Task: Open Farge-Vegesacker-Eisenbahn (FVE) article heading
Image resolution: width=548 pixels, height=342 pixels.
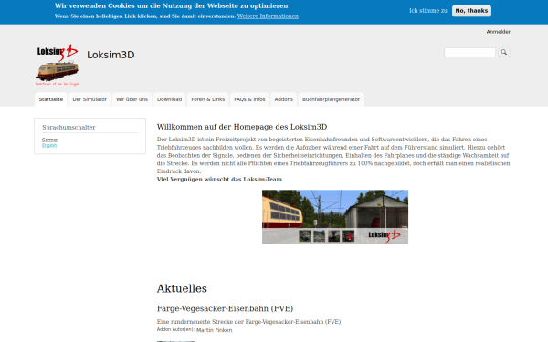Action: pos(225,308)
